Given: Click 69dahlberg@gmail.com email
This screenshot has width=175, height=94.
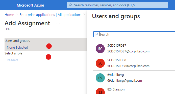Looking at the screenshot, I should tap(124, 81).
